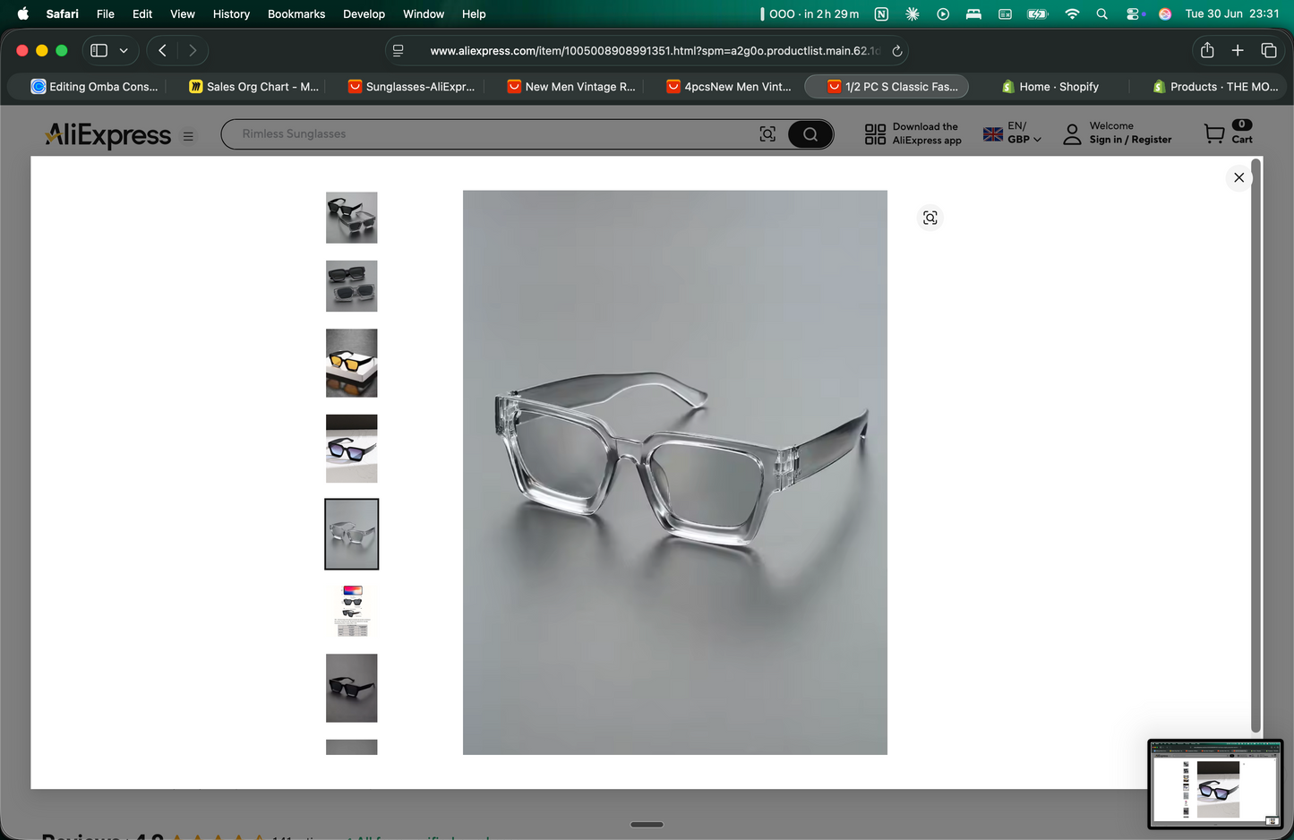Click the overlay vertical scrollbar
Image resolution: width=1294 pixels, height=840 pixels.
click(1255, 446)
